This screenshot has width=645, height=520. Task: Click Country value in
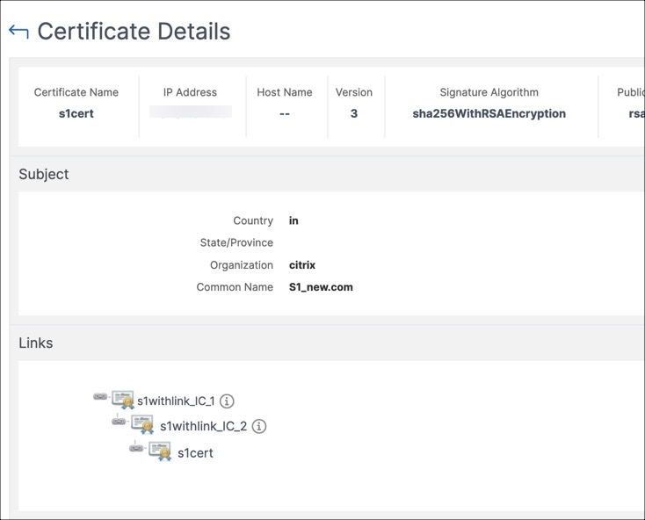pos(294,220)
